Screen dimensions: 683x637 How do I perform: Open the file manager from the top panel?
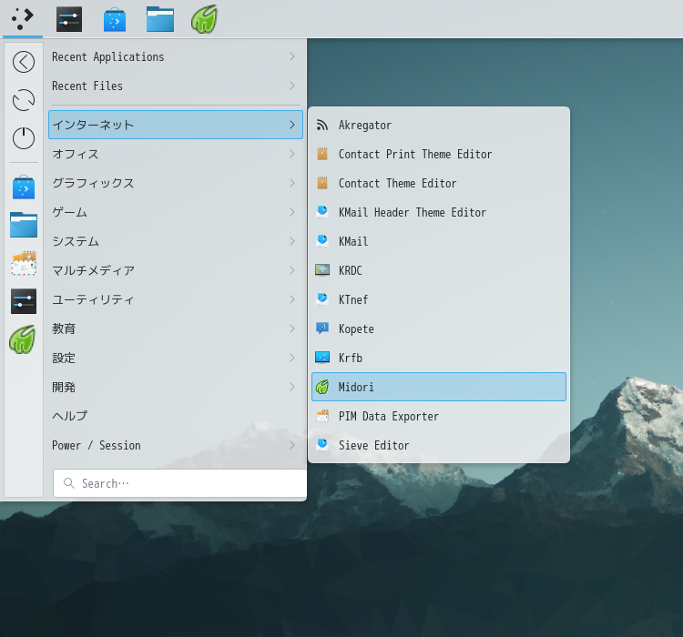tap(160, 20)
